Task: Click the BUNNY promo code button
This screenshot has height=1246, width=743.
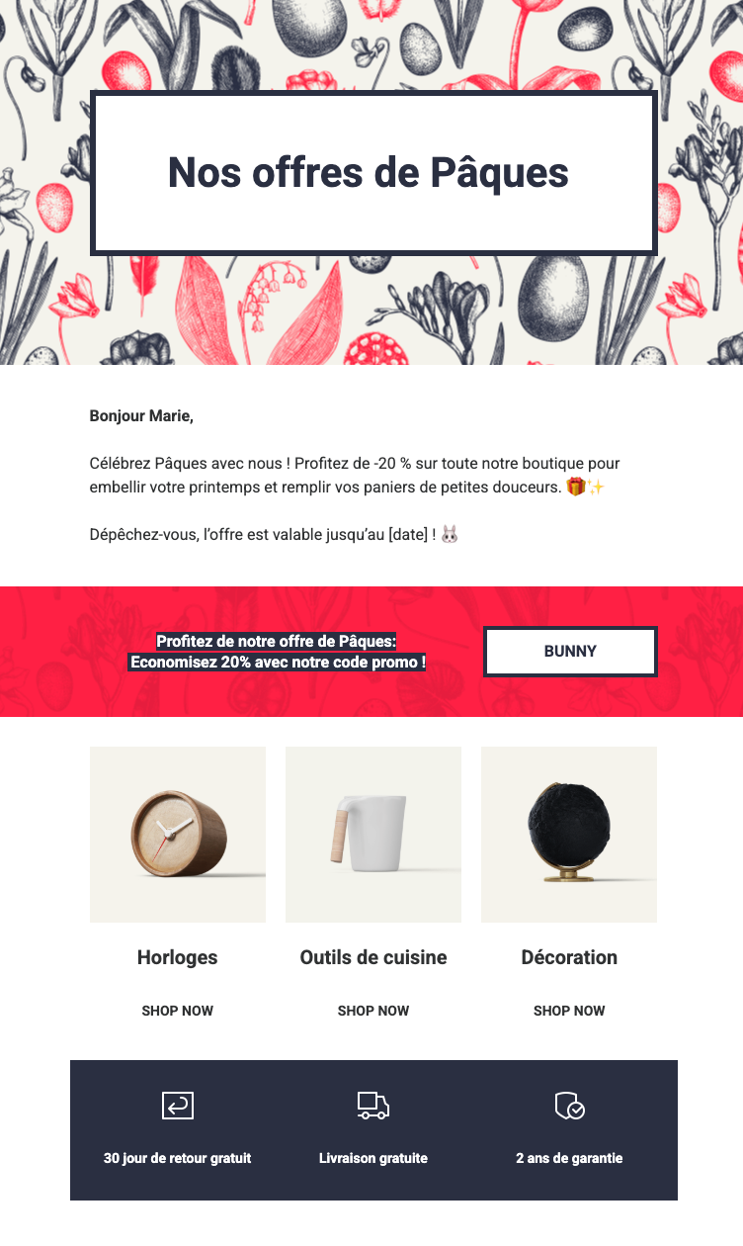Action: tap(570, 652)
